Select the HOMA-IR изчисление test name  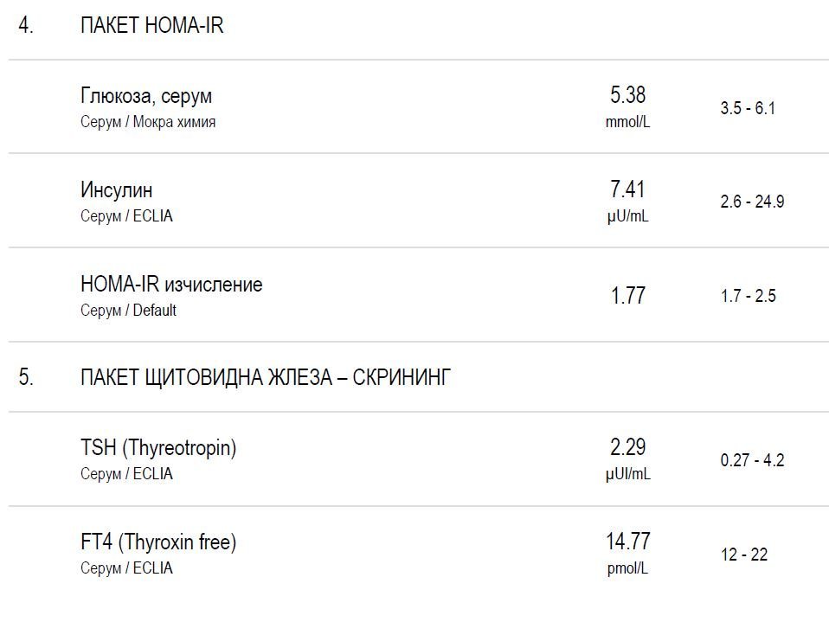171,285
